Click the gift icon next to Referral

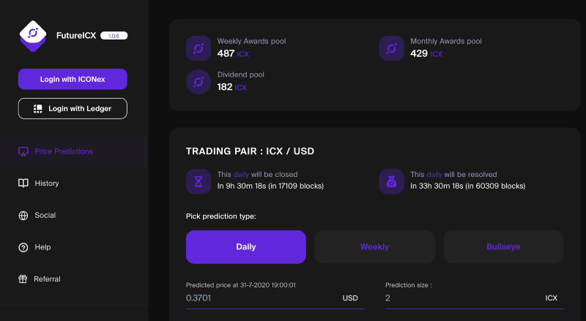(x=23, y=279)
